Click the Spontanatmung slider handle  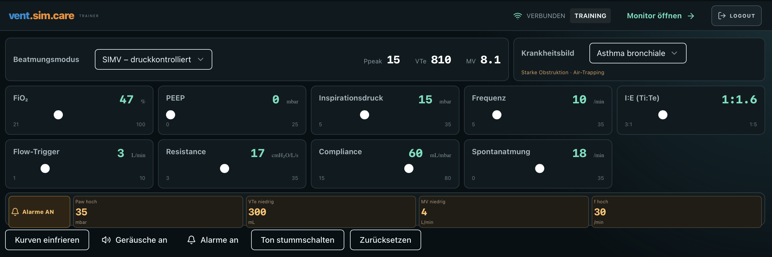(x=539, y=168)
